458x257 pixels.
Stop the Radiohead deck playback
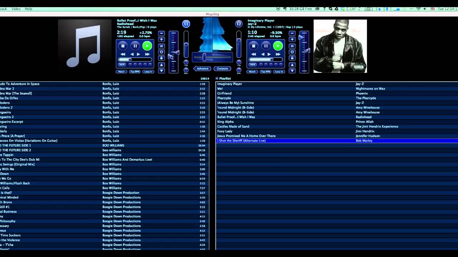click(x=123, y=46)
